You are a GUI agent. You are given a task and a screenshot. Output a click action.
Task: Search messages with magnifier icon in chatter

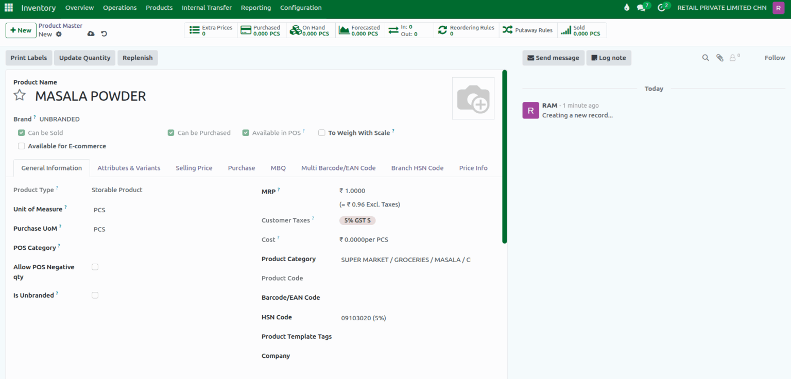[x=706, y=58]
